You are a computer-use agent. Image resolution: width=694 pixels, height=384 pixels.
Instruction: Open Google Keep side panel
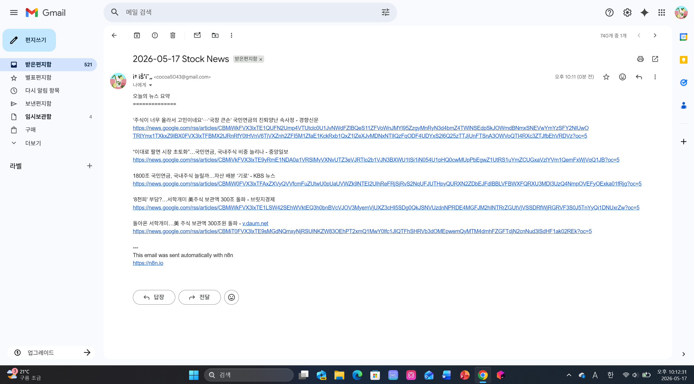(x=684, y=60)
